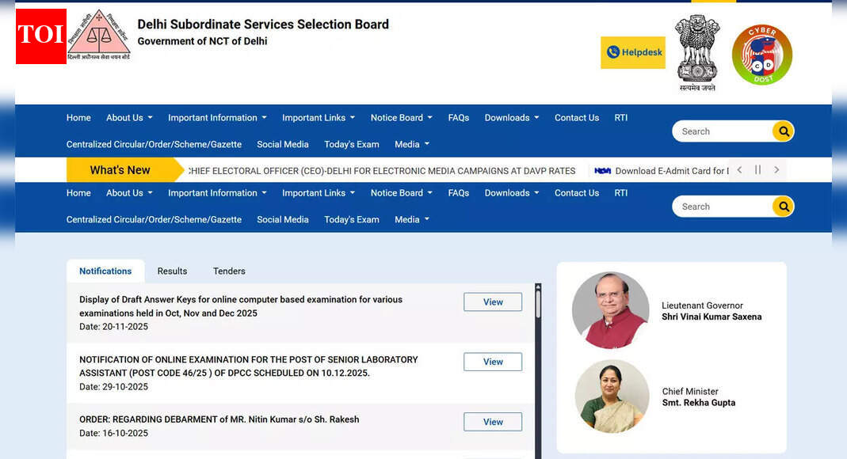Visit the Contact Us page
Viewport: 847px width, 459px height.
click(x=576, y=117)
